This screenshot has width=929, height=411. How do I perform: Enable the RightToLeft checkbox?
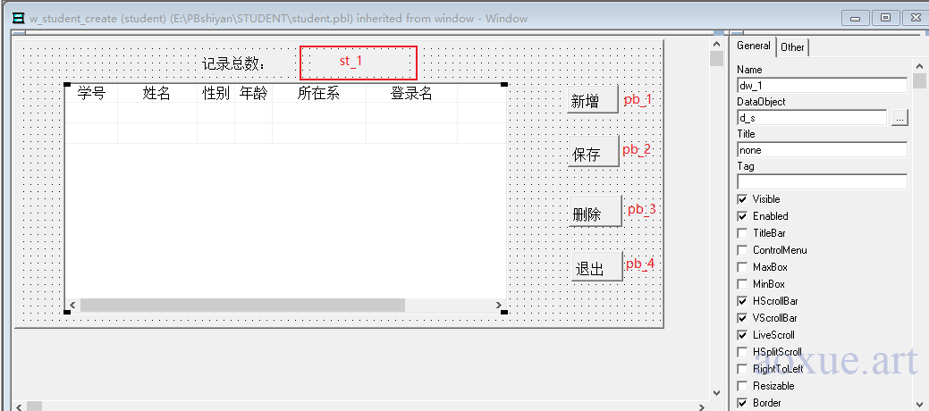point(742,369)
